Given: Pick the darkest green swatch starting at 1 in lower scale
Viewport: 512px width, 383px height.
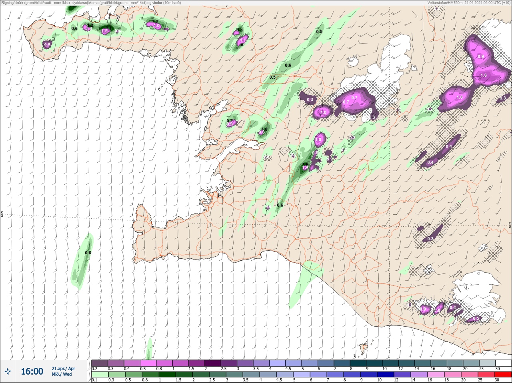Looking at the screenshot, I should tap(166, 375).
